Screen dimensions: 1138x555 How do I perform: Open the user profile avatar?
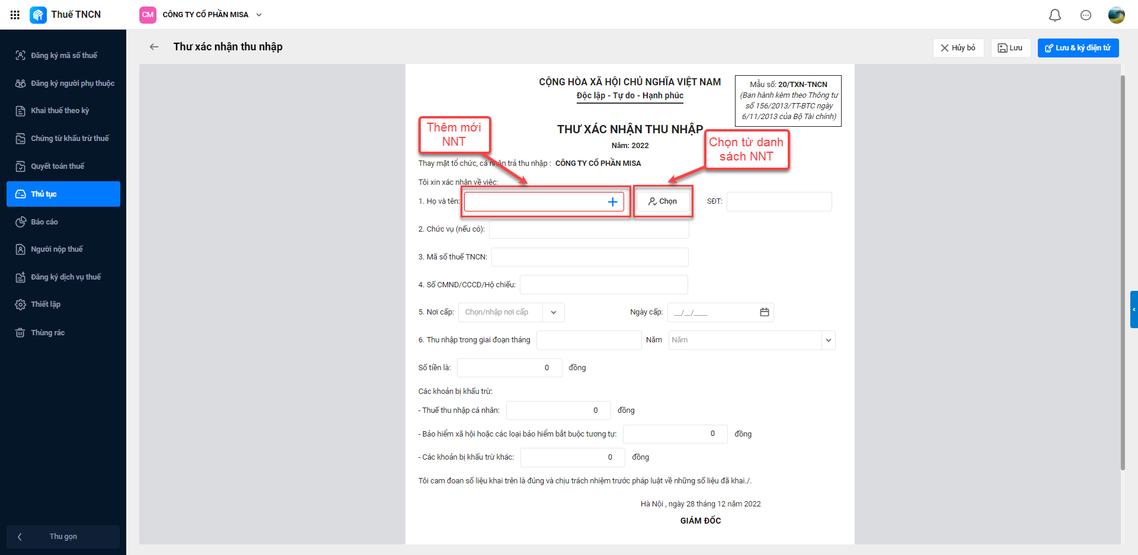tap(1116, 15)
